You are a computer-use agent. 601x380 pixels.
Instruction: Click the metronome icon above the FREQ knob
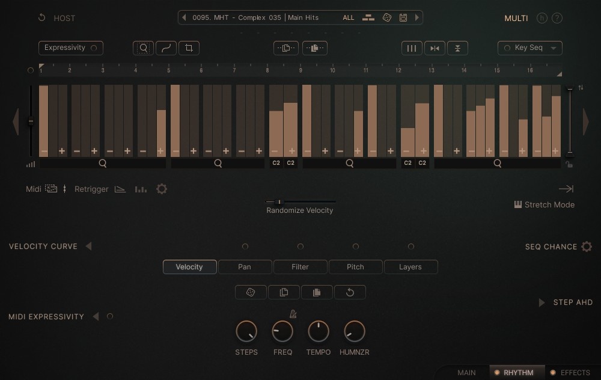pyautogui.click(x=293, y=313)
